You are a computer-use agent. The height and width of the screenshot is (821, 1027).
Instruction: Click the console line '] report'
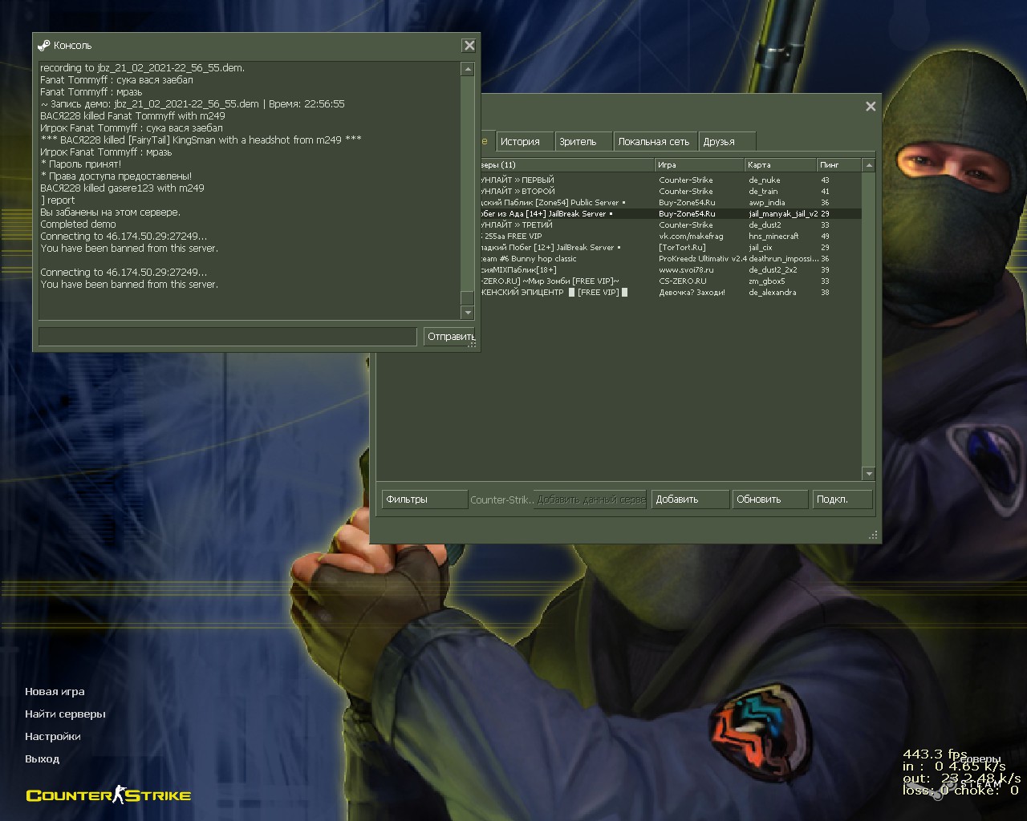pyautogui.click(x=57, y=200)
